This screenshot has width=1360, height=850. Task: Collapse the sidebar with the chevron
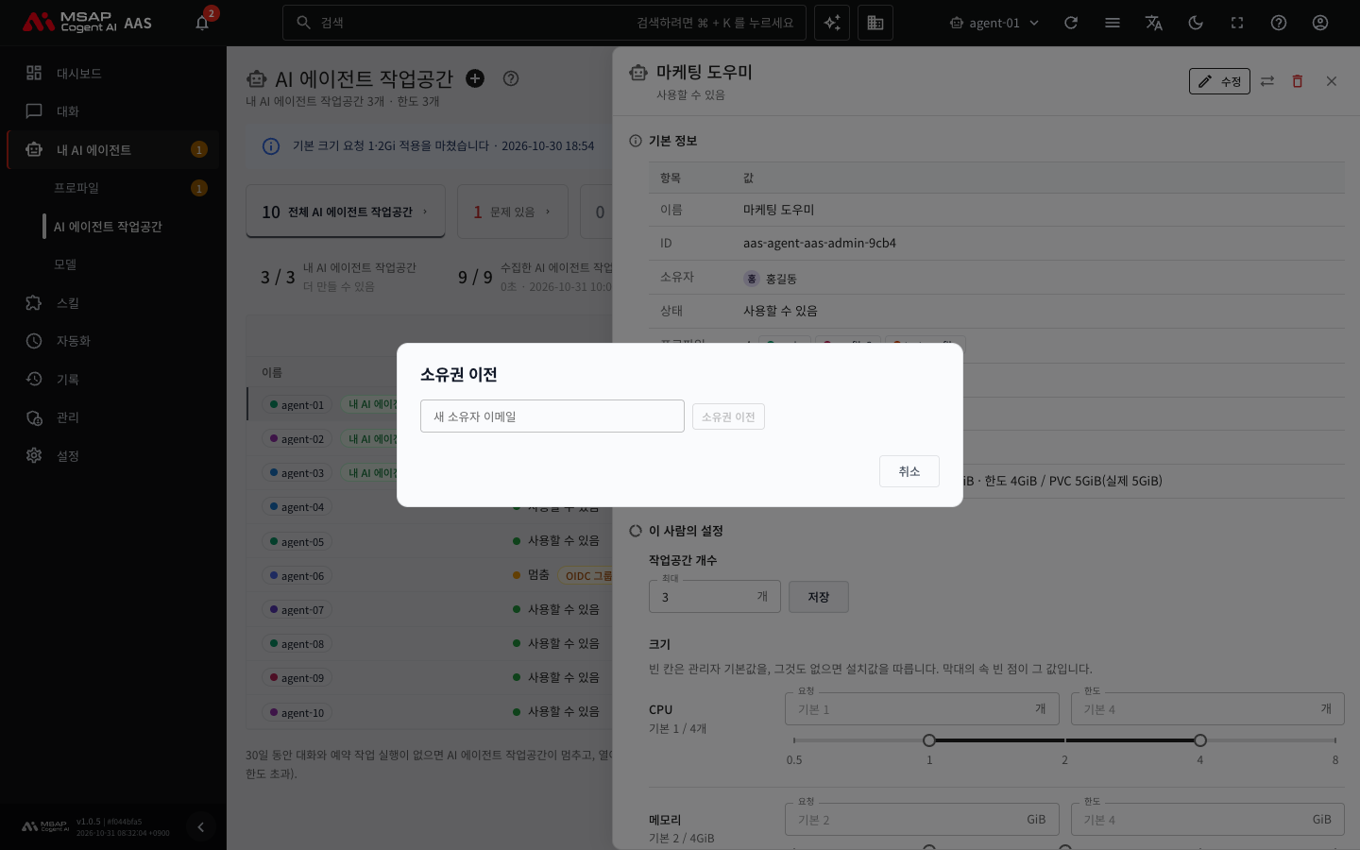pyautogui.click(x=200, y=827)
